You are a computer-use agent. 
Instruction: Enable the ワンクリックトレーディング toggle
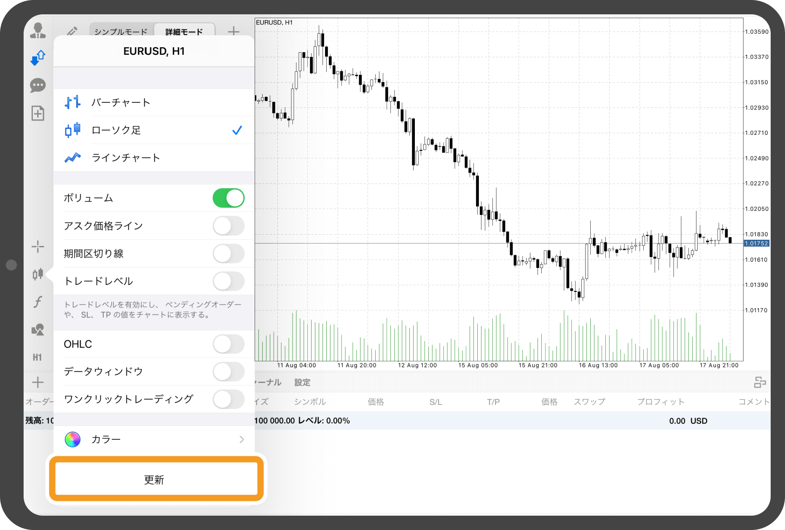click(229, 399)
